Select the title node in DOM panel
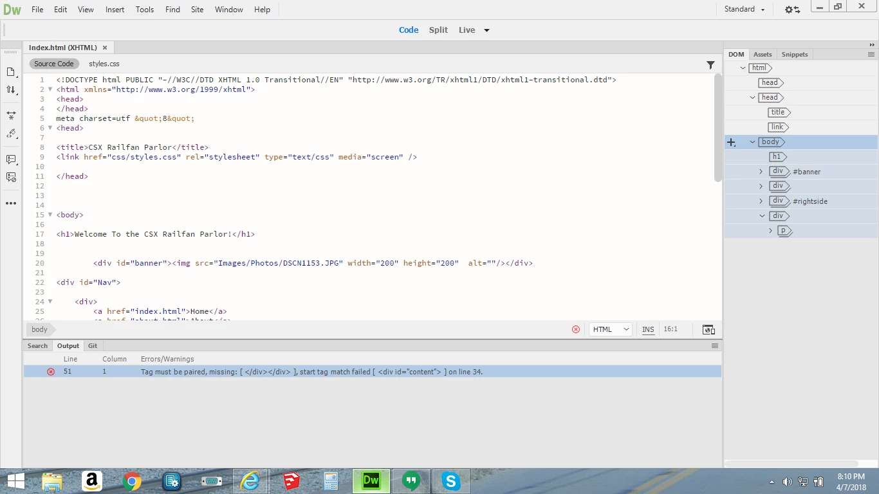Screen dimensions: 879x494 tap(778, 113)
